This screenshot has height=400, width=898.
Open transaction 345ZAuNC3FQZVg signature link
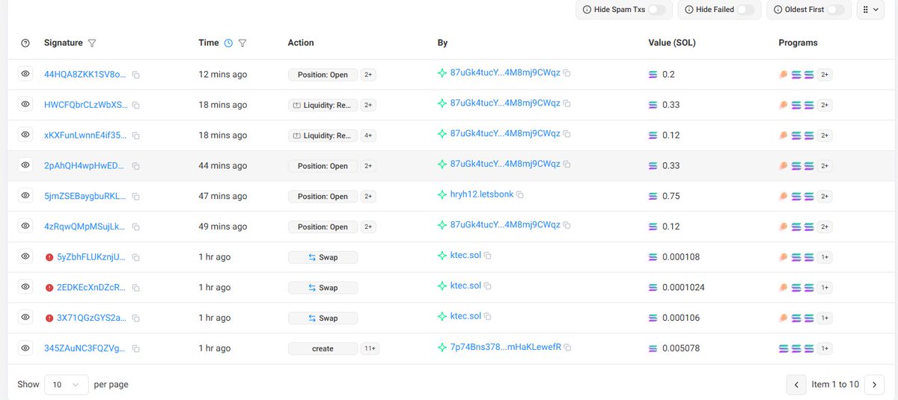85,348
